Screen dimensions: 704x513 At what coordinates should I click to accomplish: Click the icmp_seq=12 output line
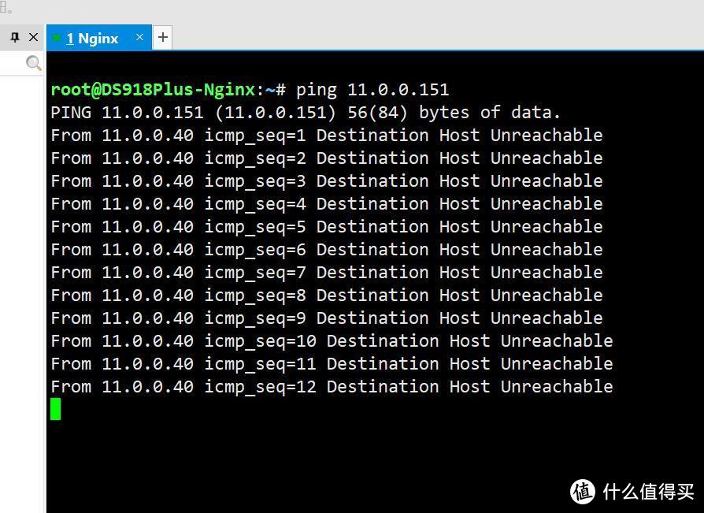point(331,386)
